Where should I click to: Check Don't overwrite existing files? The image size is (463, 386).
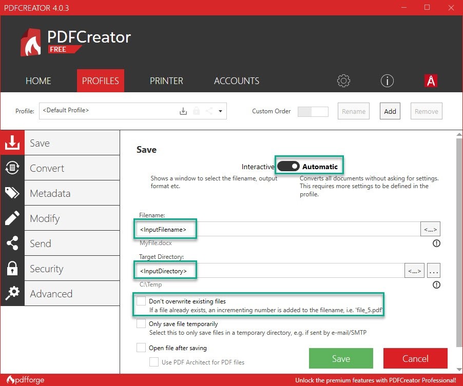[x=141, y=301]
